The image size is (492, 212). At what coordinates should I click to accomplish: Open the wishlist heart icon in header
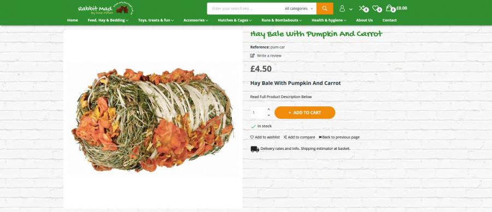pyautogui.click(x=377, y=9)
